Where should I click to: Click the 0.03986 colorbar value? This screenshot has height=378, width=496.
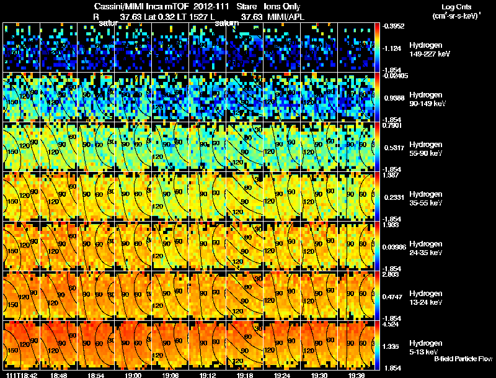[394, 247]
